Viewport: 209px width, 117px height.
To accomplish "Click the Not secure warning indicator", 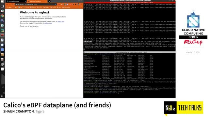I will click(x=20, y=4).
